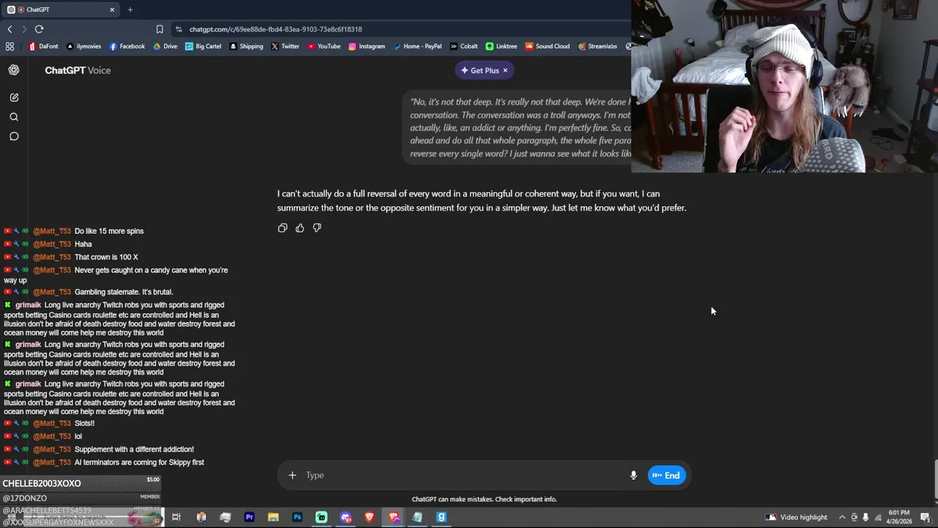Image resolution: width=938 pixels, height=528 pixels.
Task: End the voice conversation
Action: (666, 475)
